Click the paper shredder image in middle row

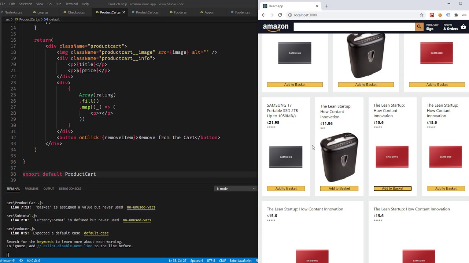point(339,157)
